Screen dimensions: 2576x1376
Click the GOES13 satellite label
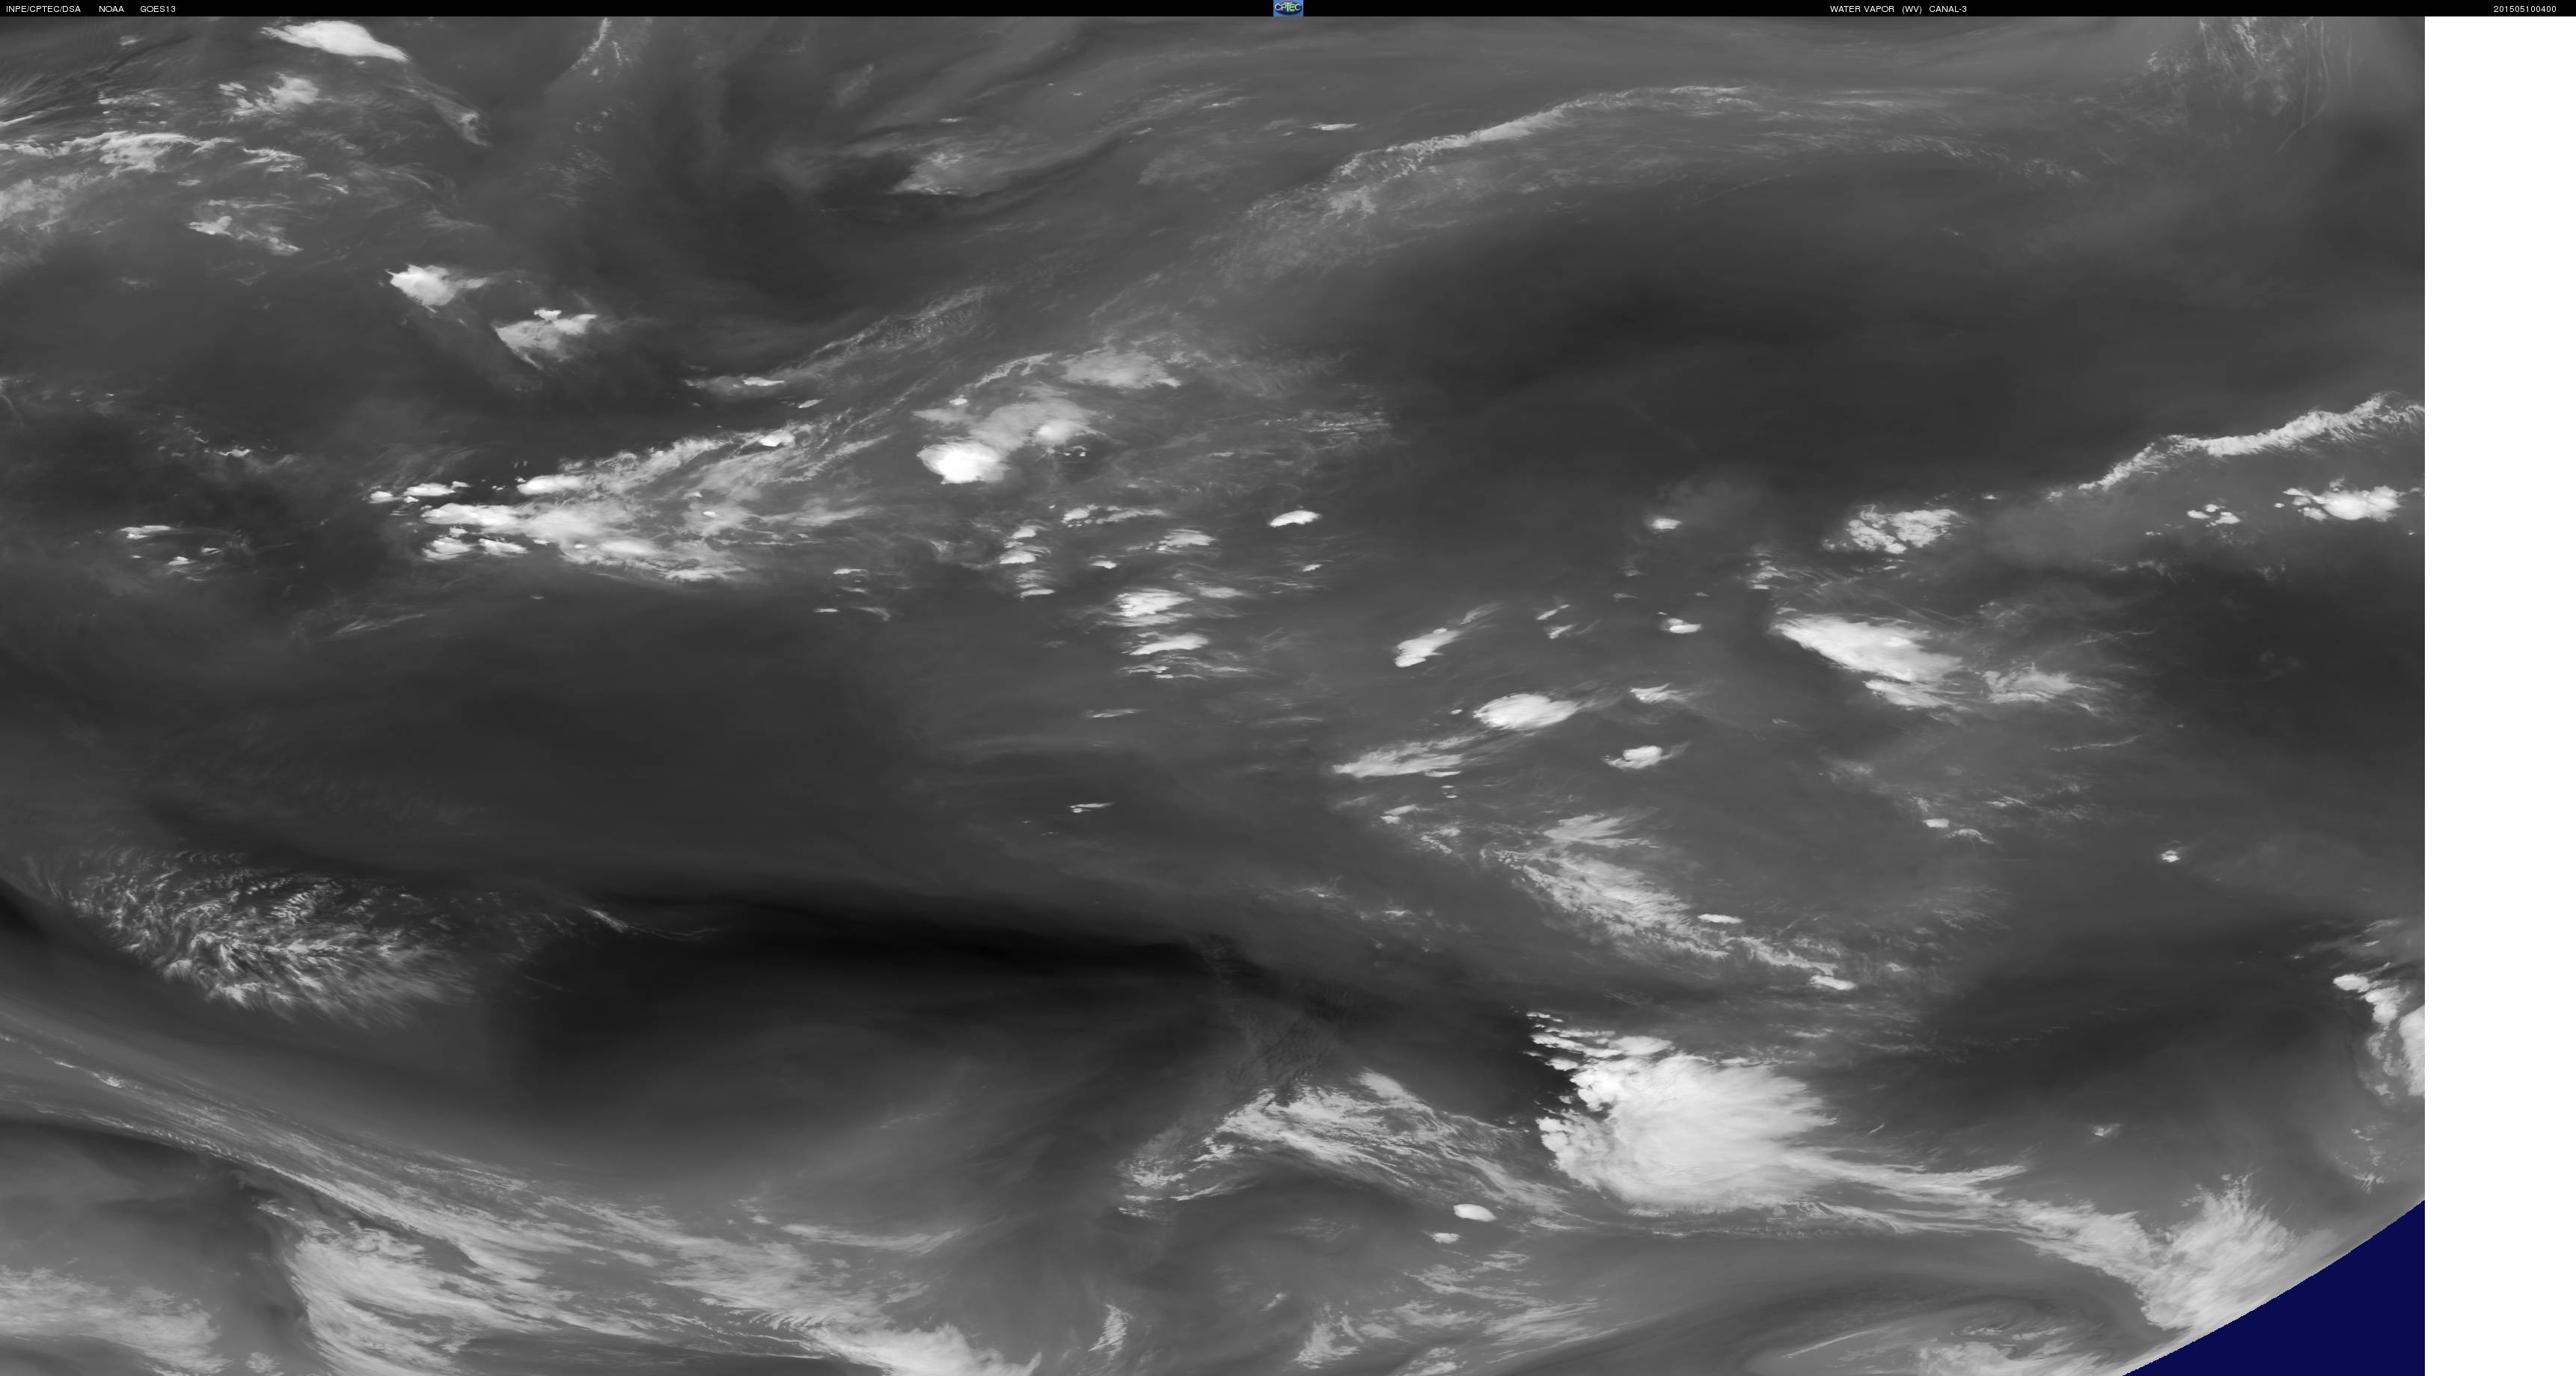158,9
